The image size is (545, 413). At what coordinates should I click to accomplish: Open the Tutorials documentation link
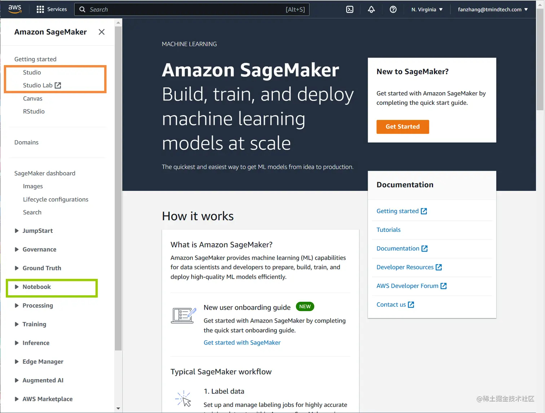pos(388,230)
